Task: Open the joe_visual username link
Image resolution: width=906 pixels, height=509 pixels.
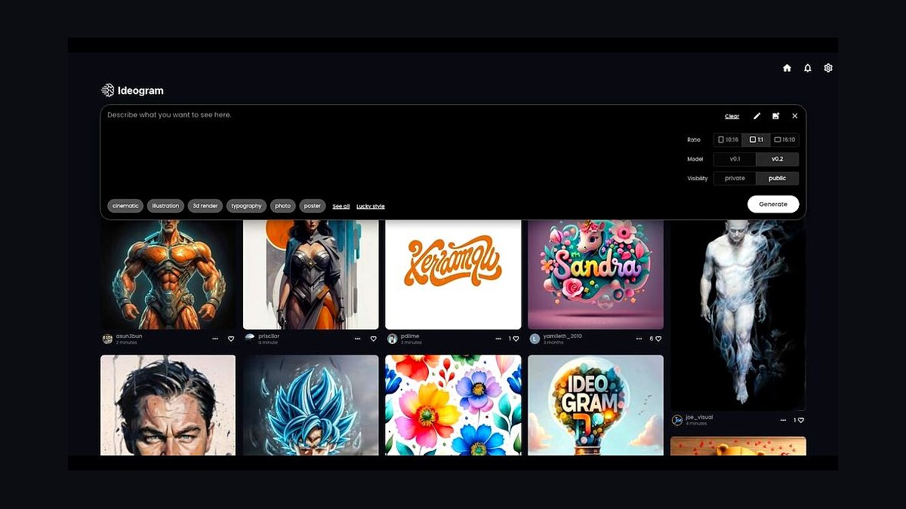Action: pyautogui.click(x=699, y=417)
